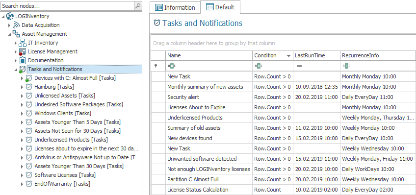
Task: Click the LOGINventory globe root icon
Action: click(10, 16)
